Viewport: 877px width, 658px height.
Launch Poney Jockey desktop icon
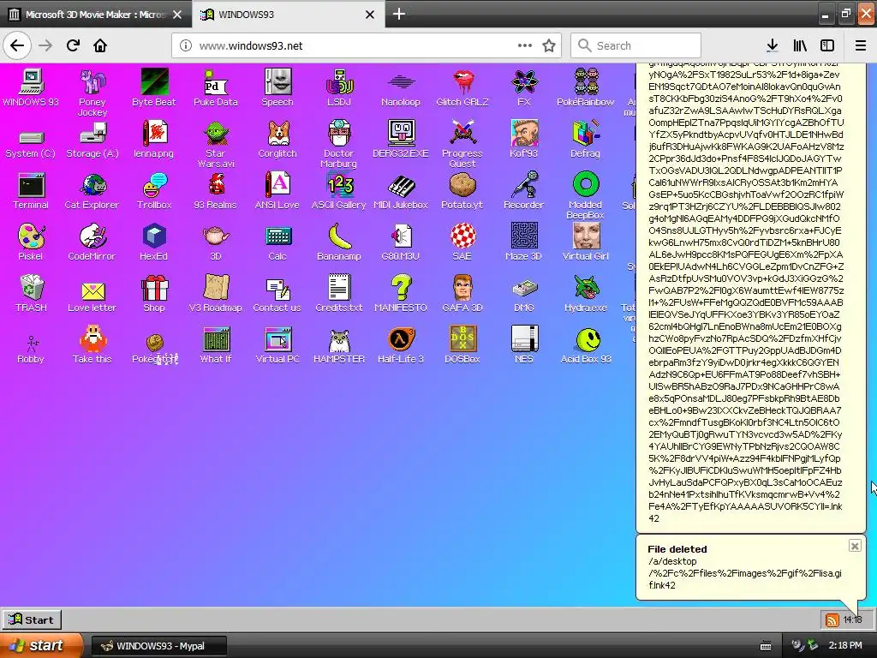click(92, 82)
